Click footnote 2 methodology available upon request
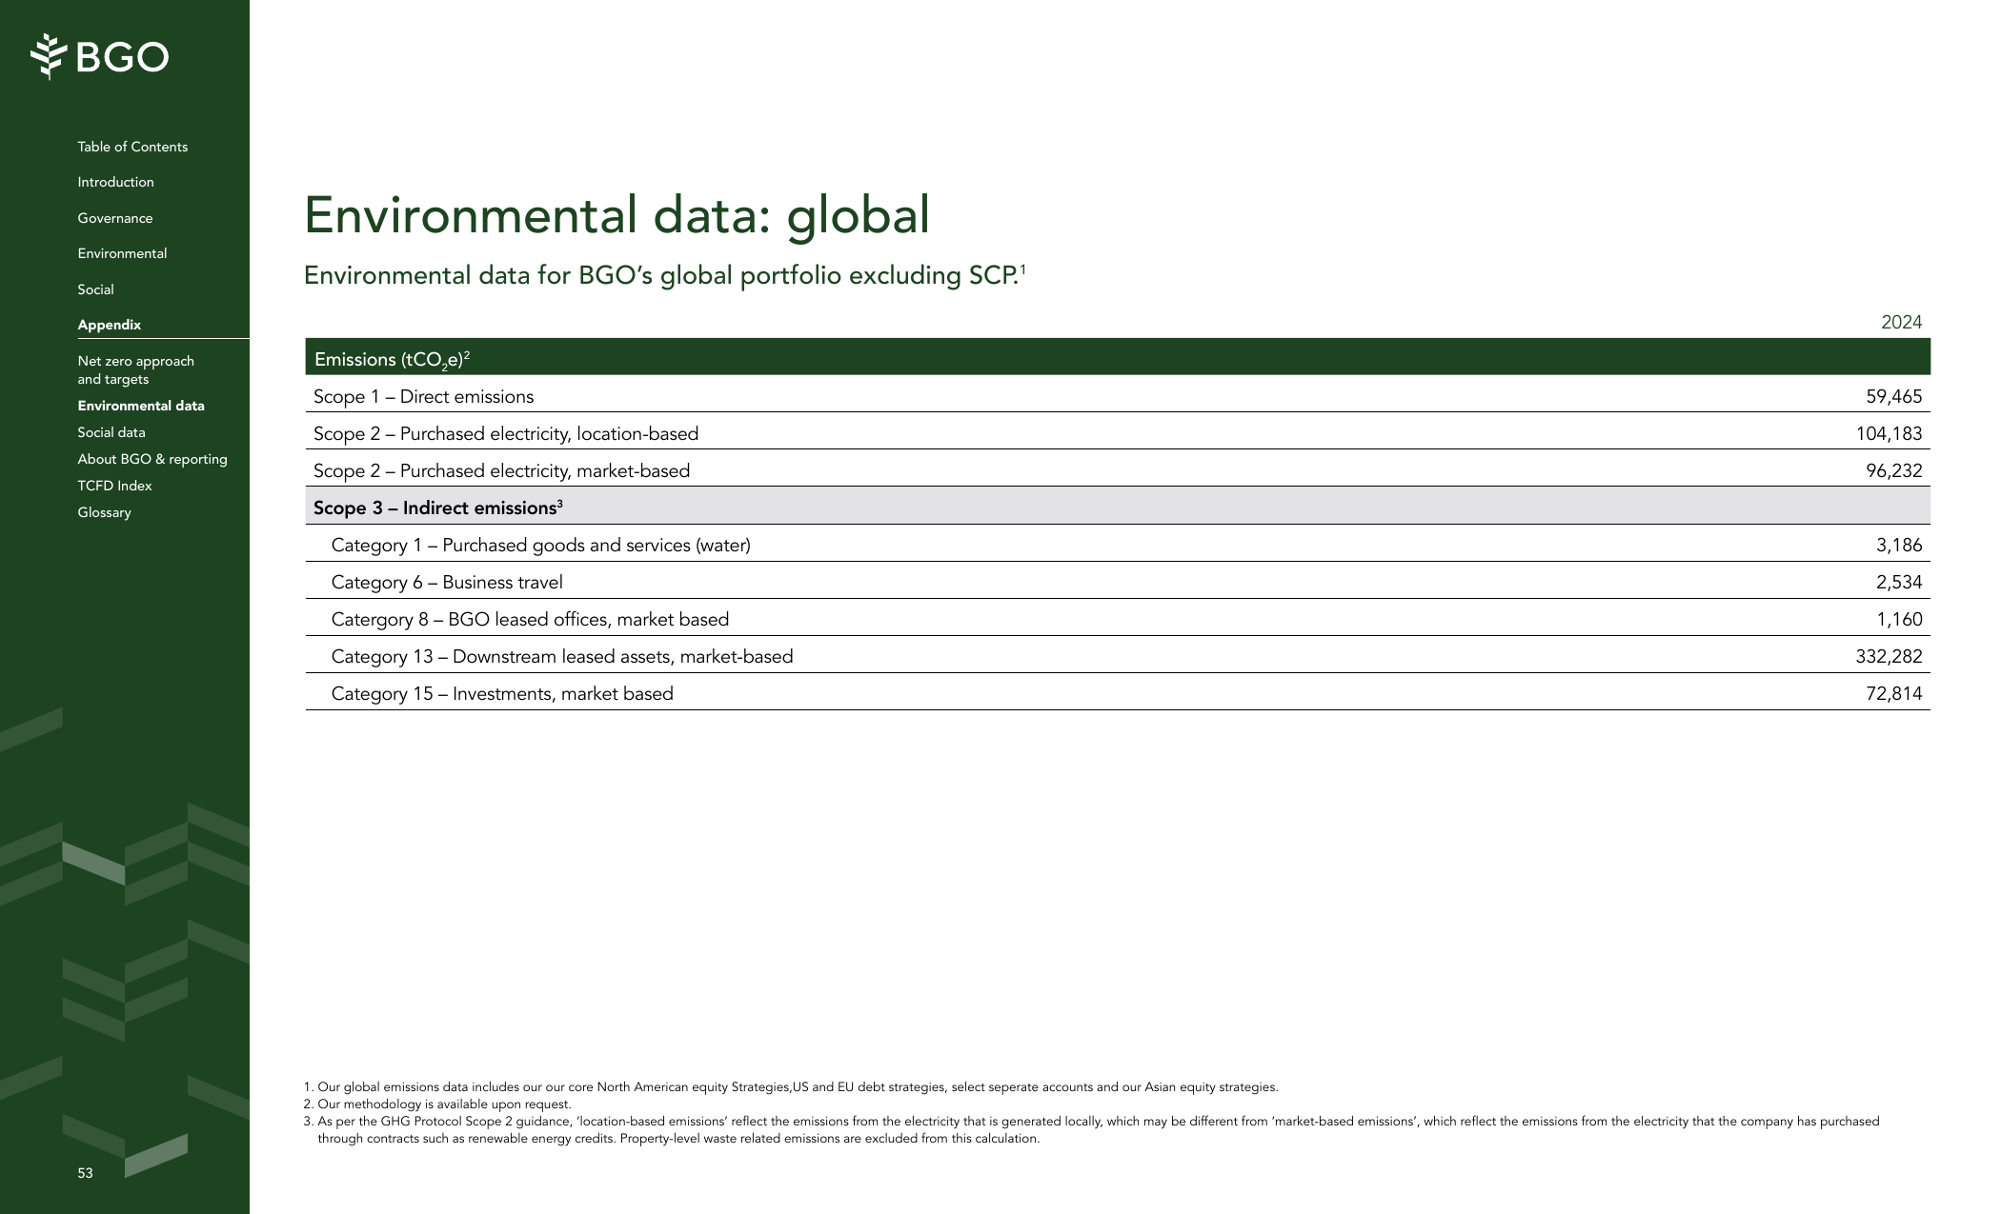Image resolution: width=2001 pixels, height=1214 pixels. [437, 1105]
